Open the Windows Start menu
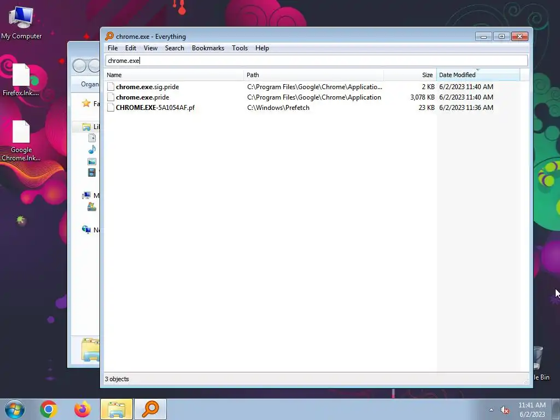 pos(15,409)
